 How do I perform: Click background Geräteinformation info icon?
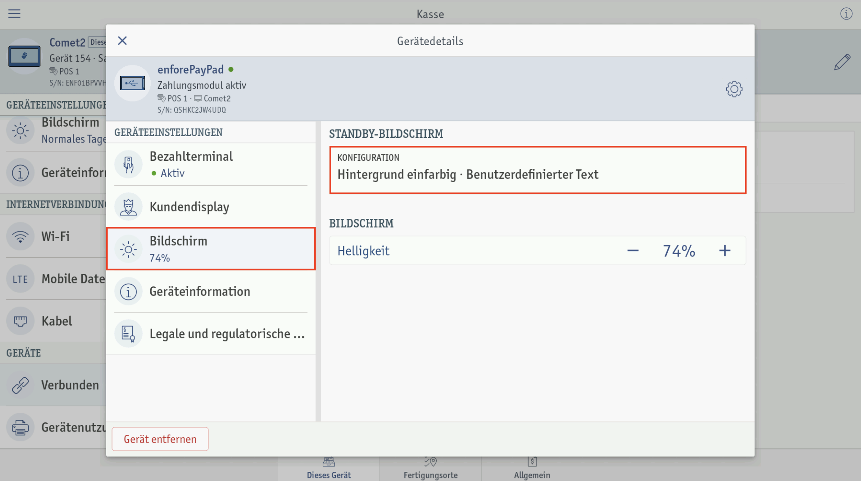(20, 173)
